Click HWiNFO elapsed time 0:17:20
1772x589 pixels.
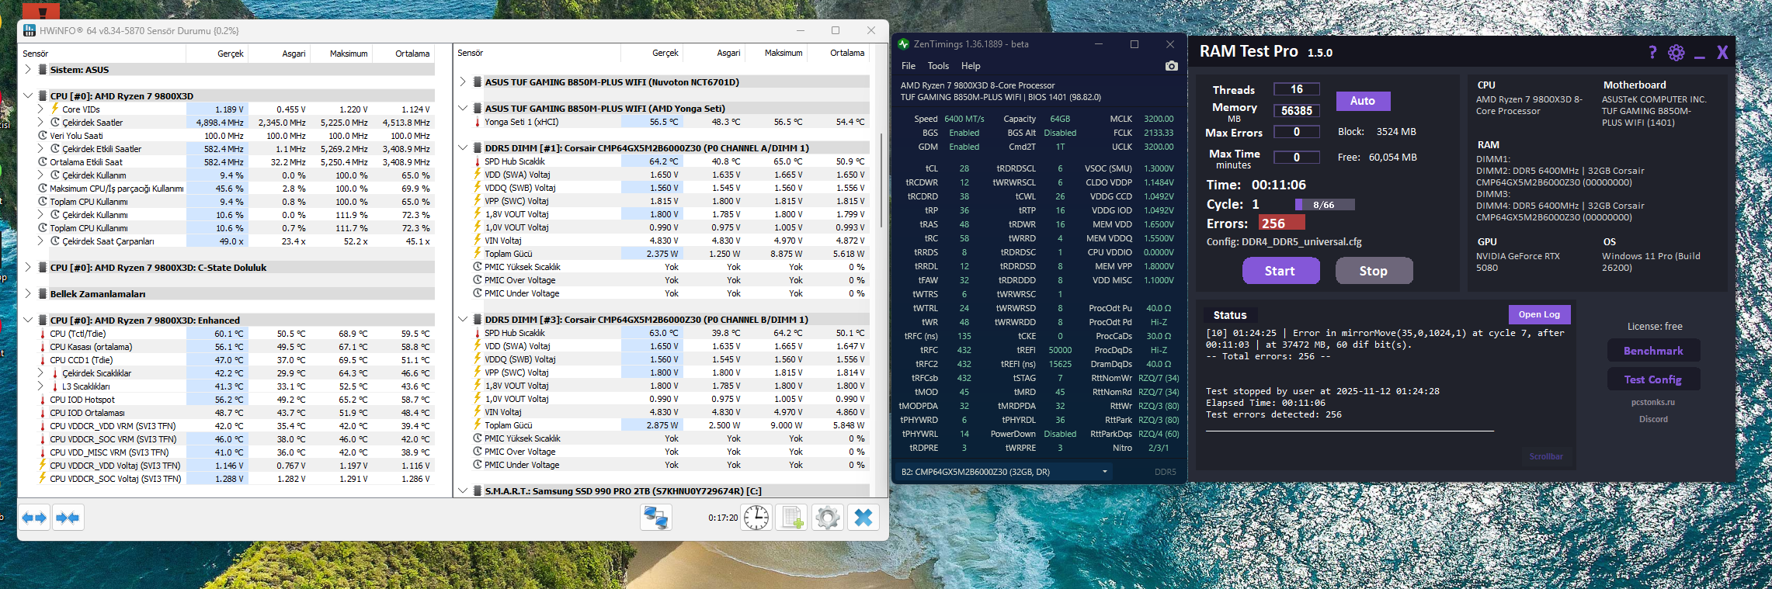pyautogui.click(x=723, y=518)
